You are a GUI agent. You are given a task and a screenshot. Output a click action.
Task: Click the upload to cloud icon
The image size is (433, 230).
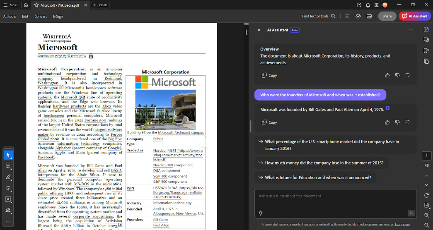(358, 16)
